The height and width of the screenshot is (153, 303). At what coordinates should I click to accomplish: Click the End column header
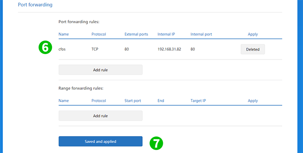[161, 101]
